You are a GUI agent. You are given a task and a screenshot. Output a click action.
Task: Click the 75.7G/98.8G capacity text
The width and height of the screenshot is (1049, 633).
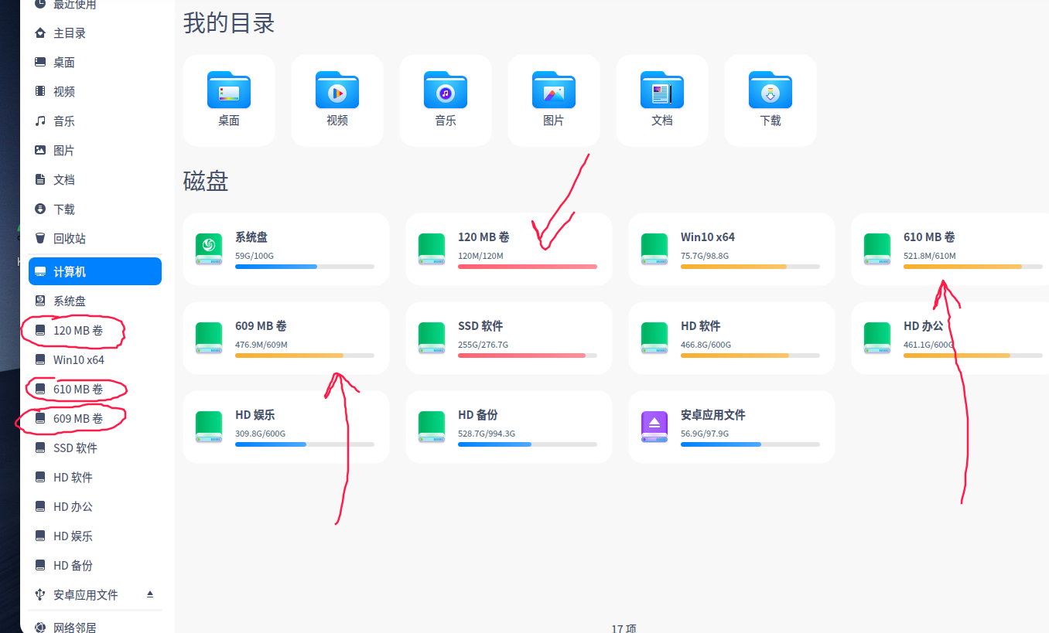pyautogui.click(x=705, y=256)
